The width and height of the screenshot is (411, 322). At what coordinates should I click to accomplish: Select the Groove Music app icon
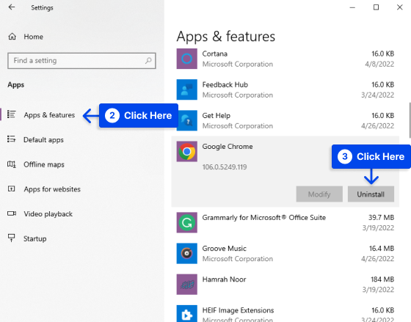point(186,253)
